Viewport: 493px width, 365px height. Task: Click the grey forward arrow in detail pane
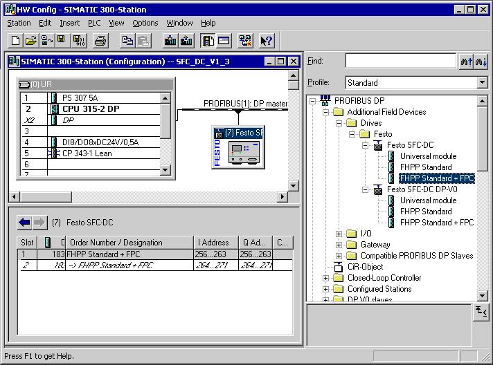click(x=39, y=223)
